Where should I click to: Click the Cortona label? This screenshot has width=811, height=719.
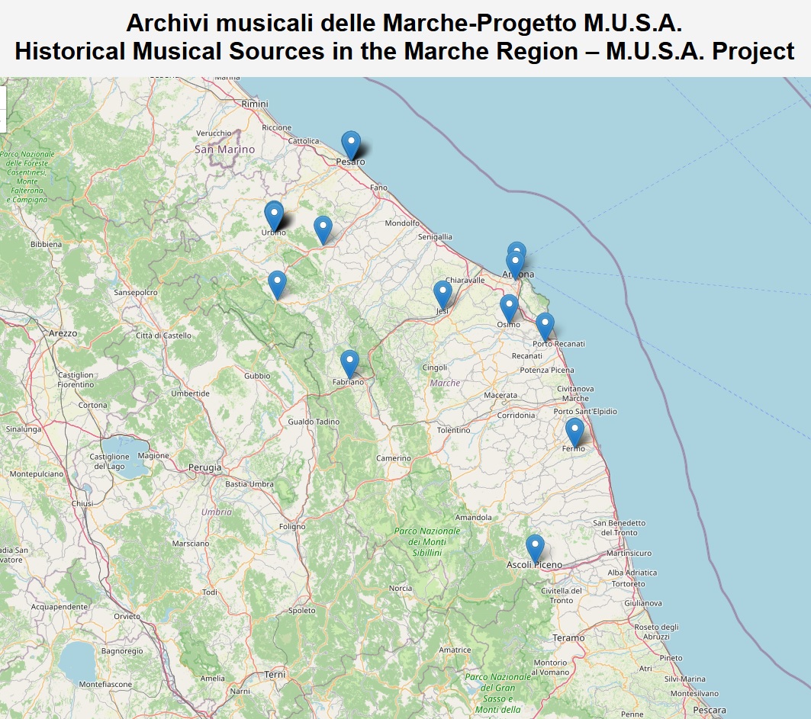point(92,405)
